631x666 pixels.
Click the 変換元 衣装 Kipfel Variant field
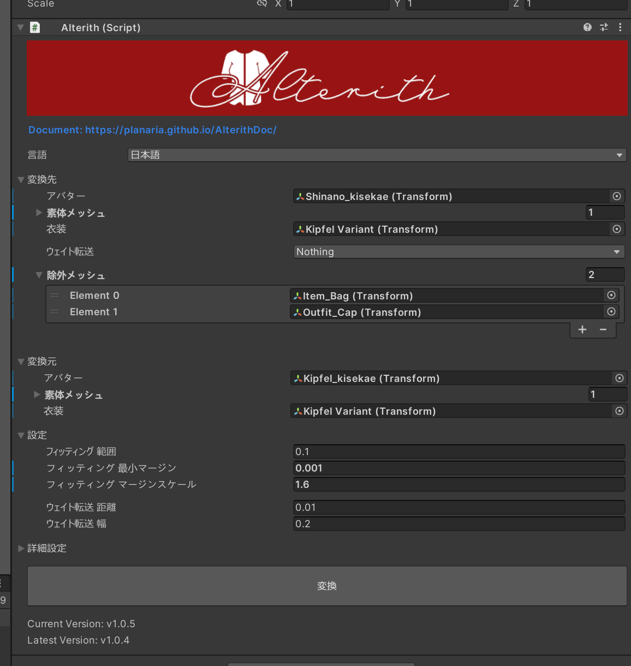coord(451,411)
